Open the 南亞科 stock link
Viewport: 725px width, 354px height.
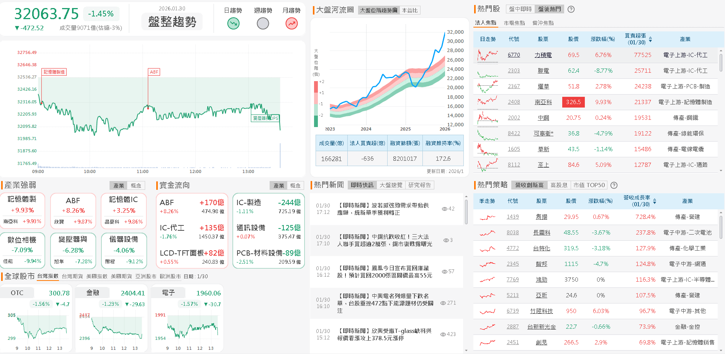[543, 102]
